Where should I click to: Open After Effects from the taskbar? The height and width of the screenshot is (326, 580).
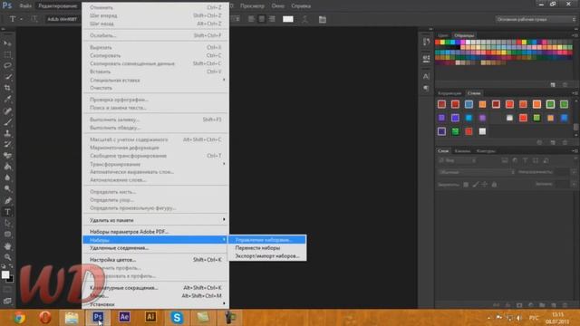[x=124, y=317]
